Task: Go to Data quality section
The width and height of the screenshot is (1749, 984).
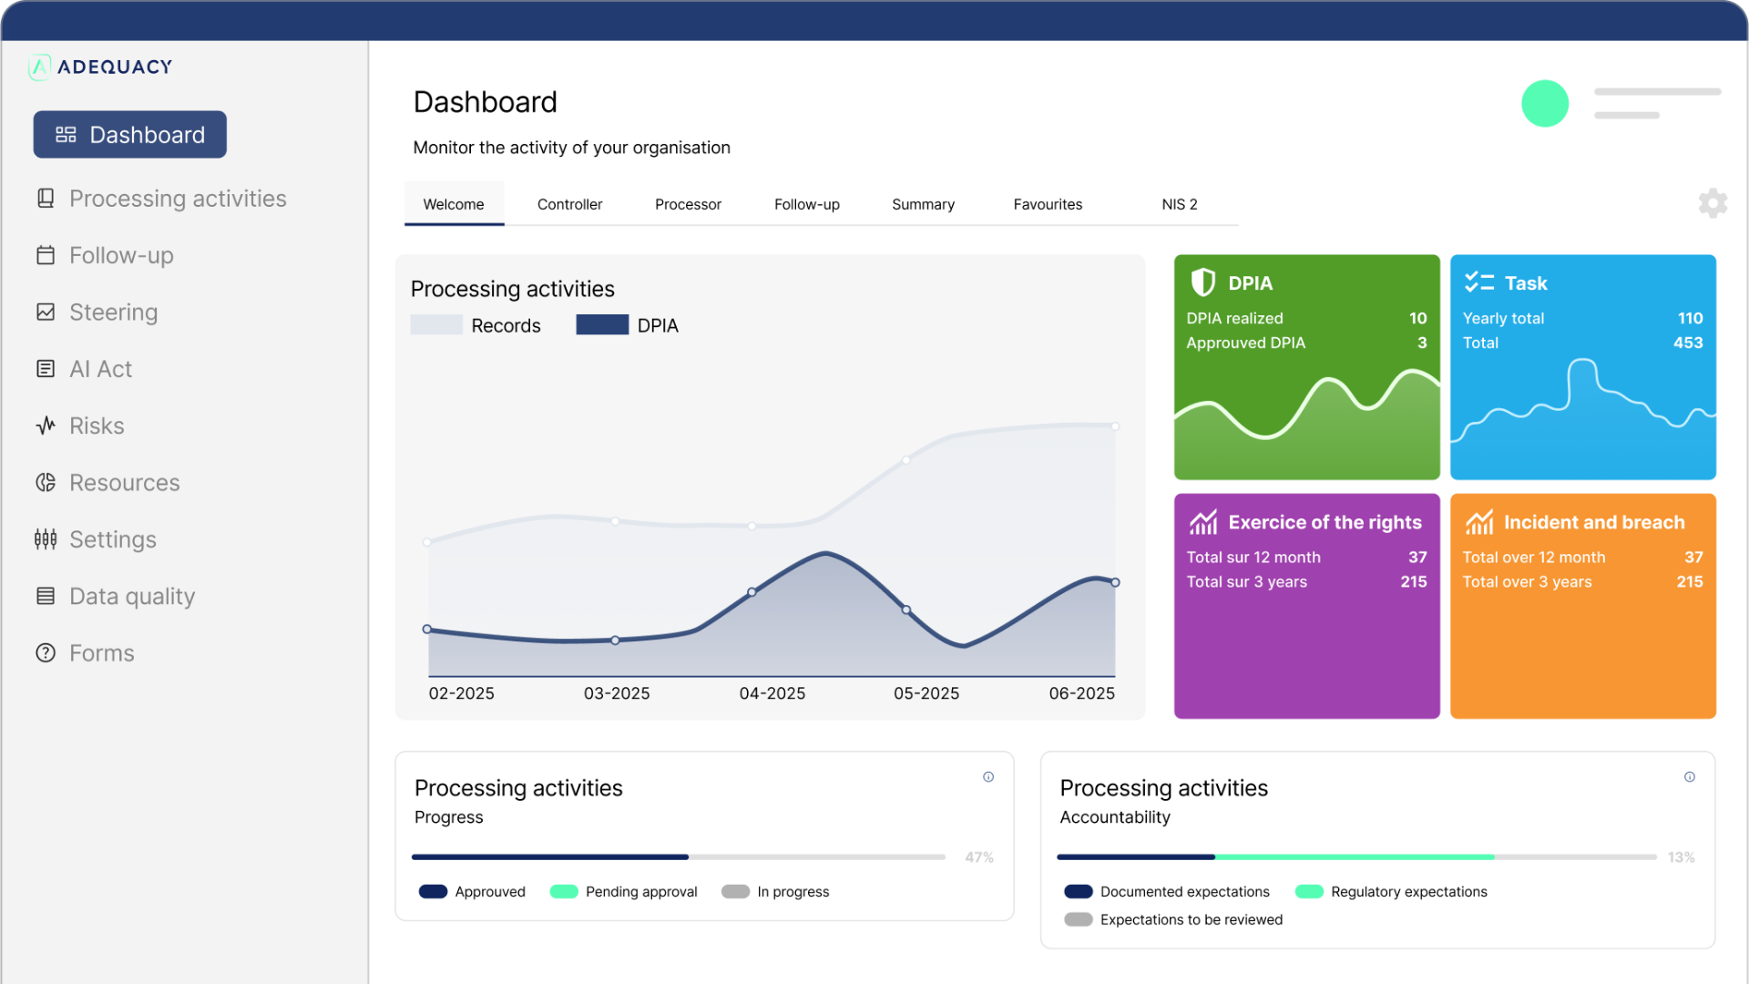Action: 132,597
